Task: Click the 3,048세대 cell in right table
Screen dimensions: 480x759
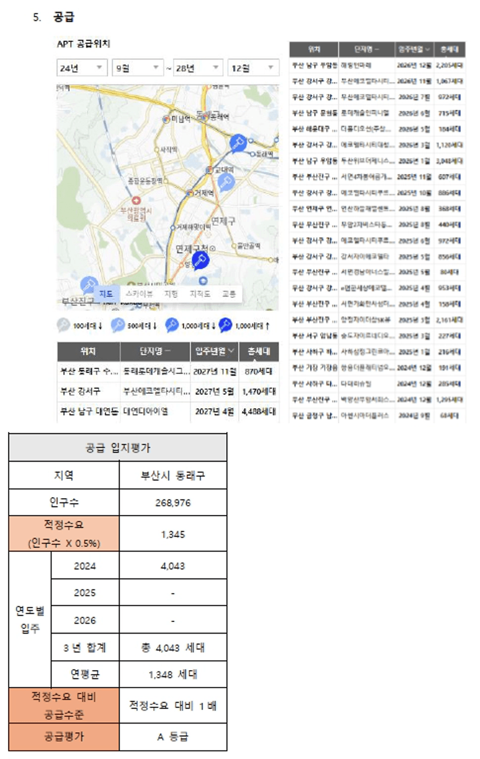Action: point(450,161)
